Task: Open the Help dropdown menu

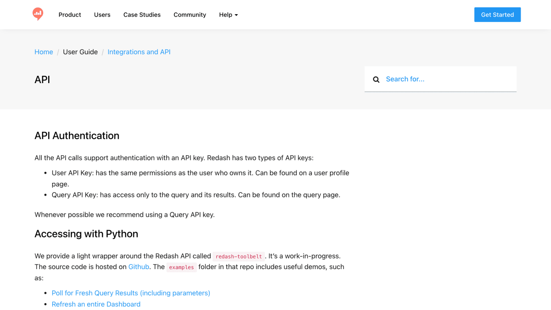Action: [228, 15]
